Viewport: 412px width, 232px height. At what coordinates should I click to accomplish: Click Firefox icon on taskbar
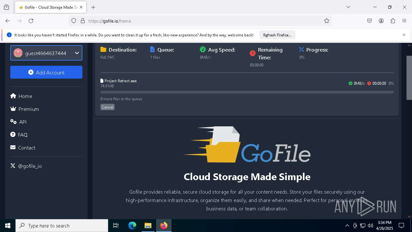pos(164,226)
